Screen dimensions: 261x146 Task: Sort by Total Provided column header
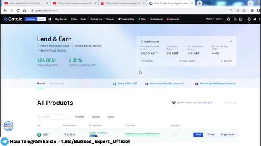click(70, 125)
